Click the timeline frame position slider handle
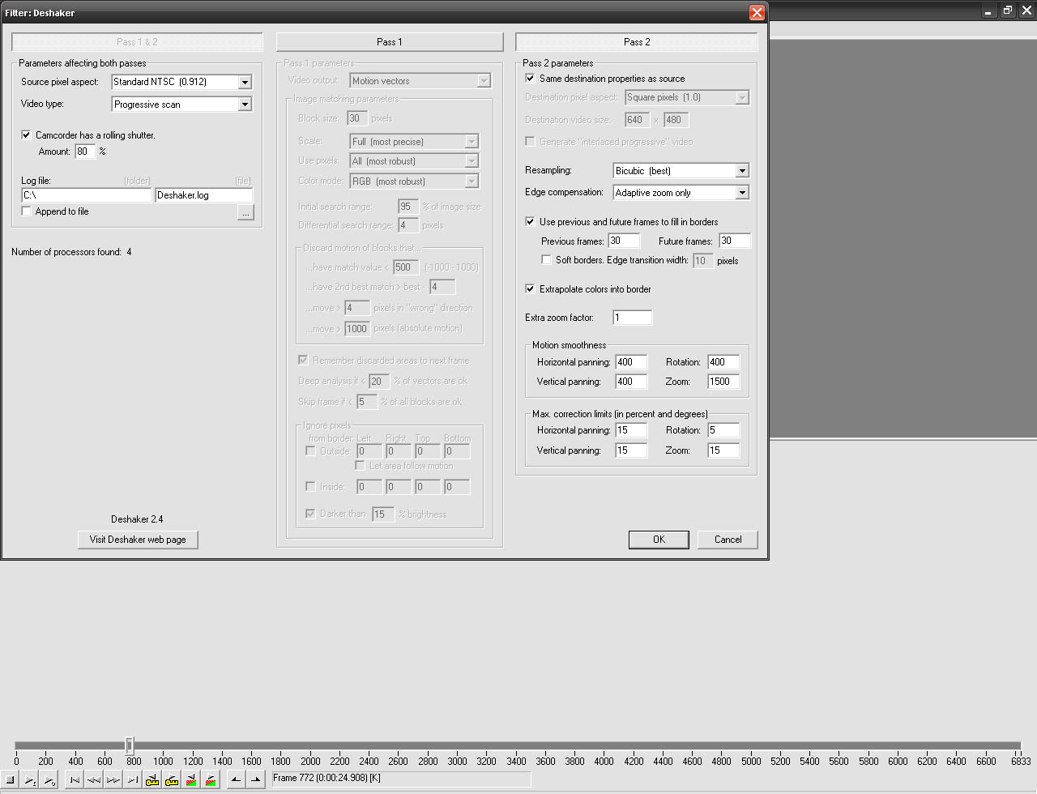Viewport: 1037px width, 794px height. point(129,745)
